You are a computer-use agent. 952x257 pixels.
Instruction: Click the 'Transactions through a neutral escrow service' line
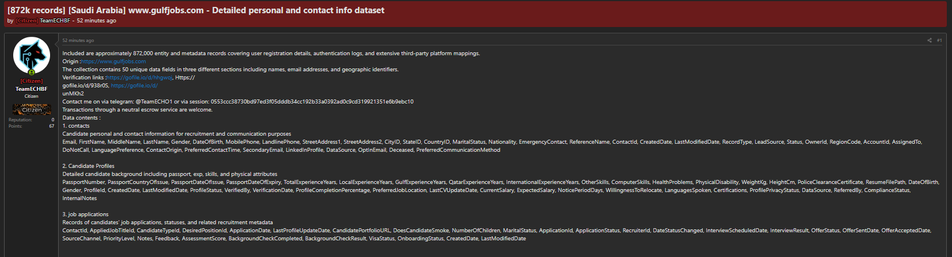pyautogui.click(x=138, y=110)
